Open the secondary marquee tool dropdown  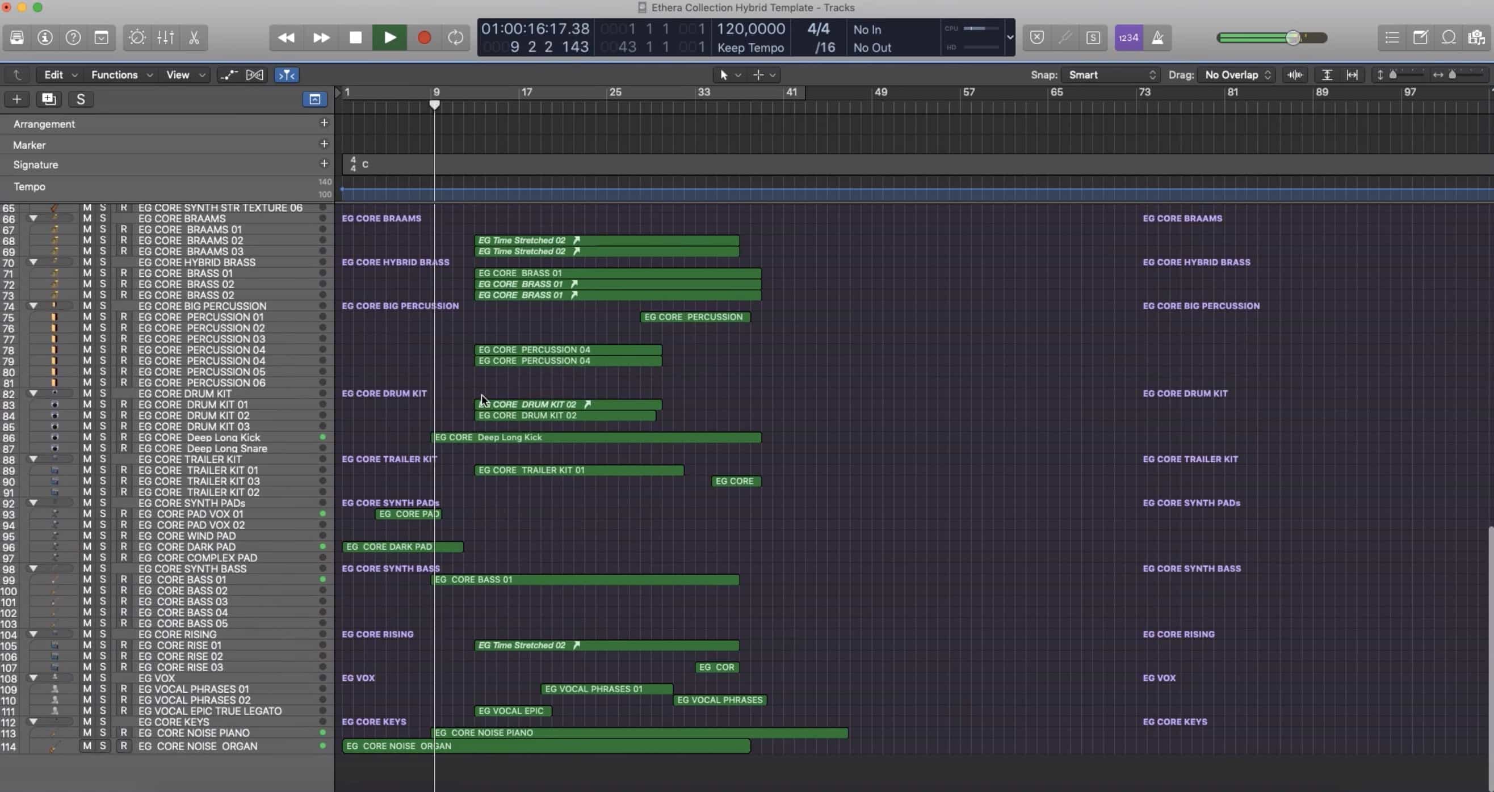764,75
